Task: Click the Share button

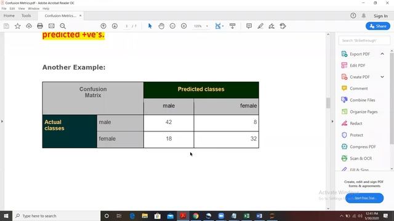Action: point(378,26)
